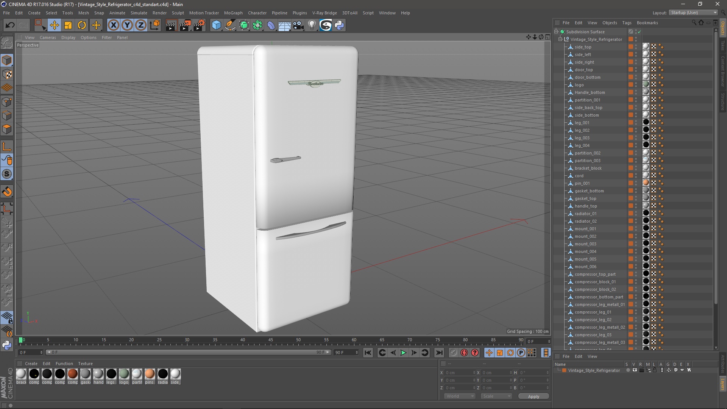
Task: Select Vintage_Style_Refrigerator layer row
Action: pyautogui.click(x=594, y=370)
